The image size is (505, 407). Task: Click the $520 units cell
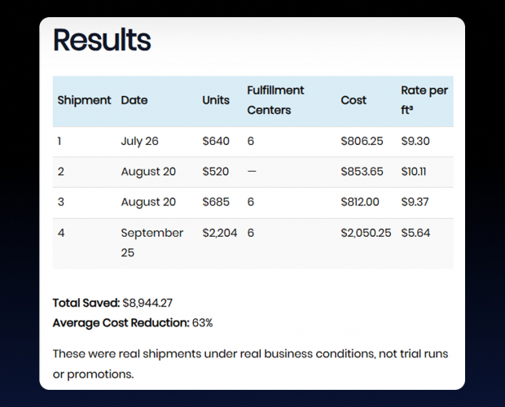(216, 172)
